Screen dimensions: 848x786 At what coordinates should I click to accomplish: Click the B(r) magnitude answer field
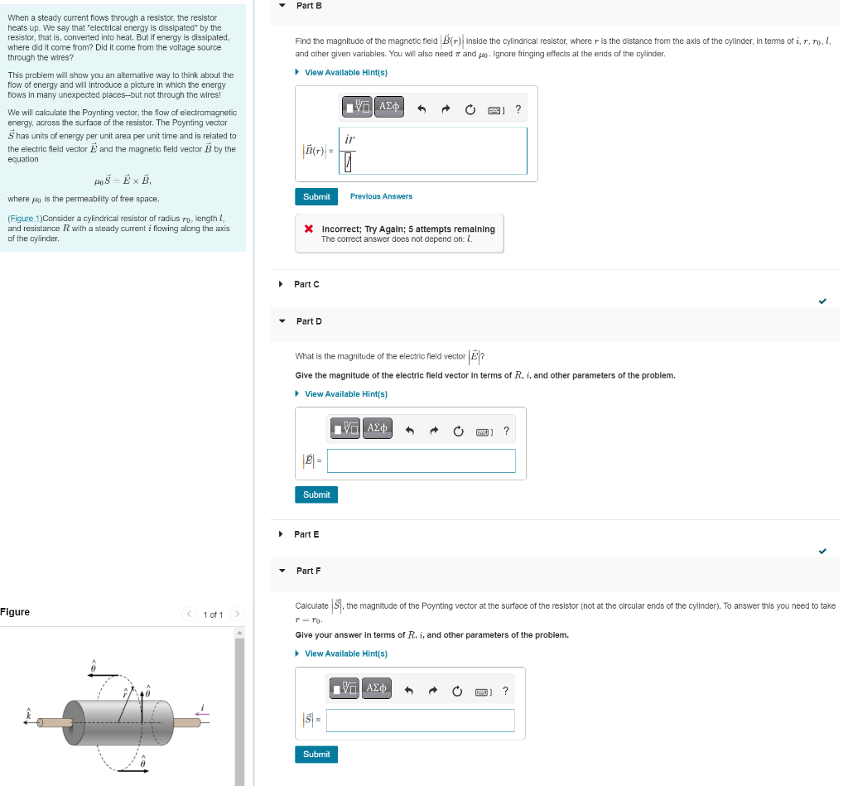tap(433, 151)
